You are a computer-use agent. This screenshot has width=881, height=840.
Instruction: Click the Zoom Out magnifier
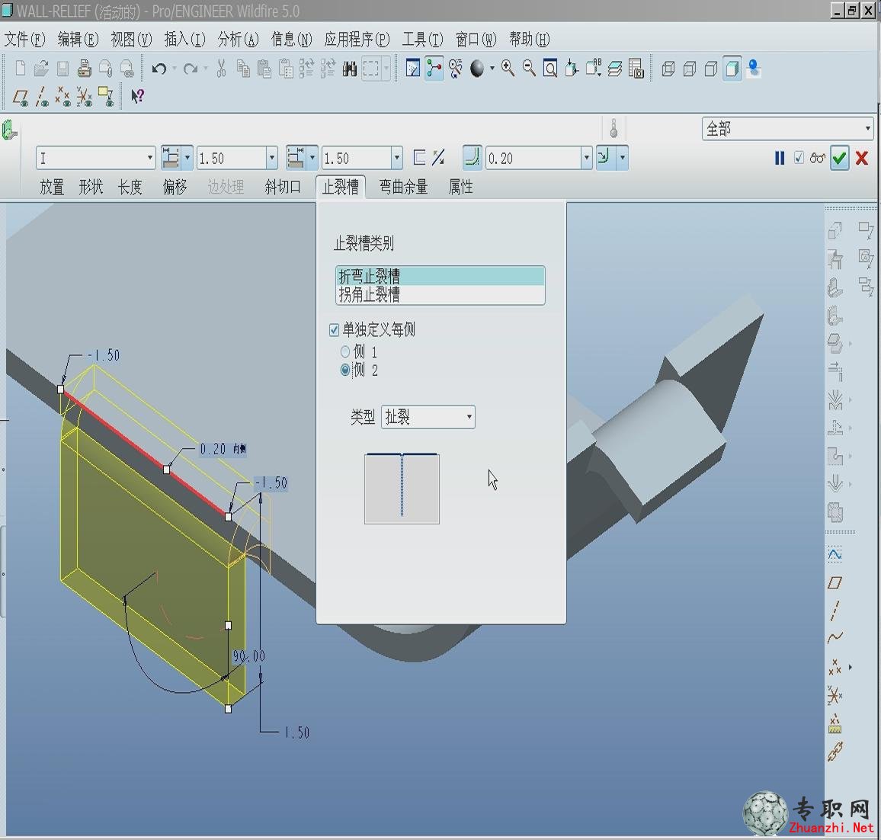click(529, 69)
